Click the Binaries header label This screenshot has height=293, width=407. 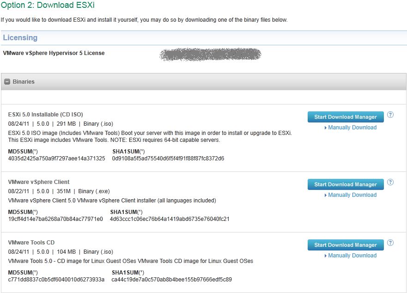coord(24,81)
